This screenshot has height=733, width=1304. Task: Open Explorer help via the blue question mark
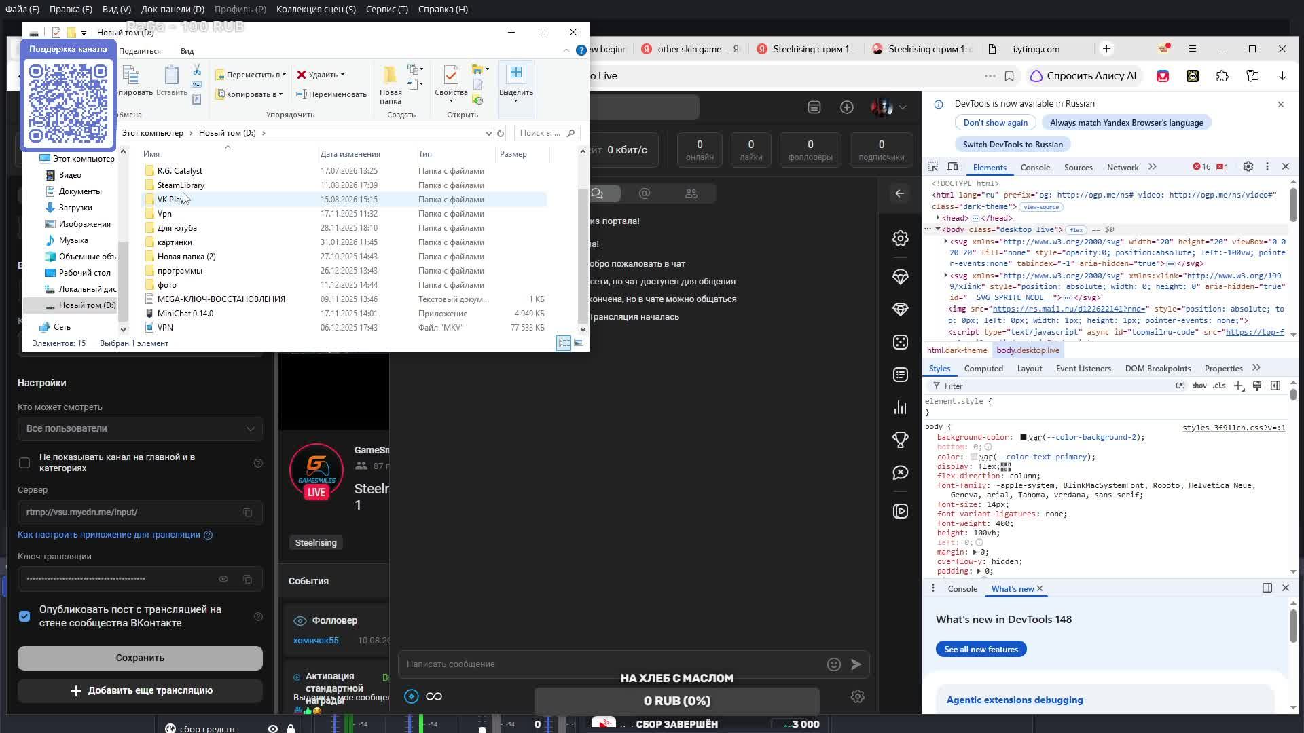581,50
